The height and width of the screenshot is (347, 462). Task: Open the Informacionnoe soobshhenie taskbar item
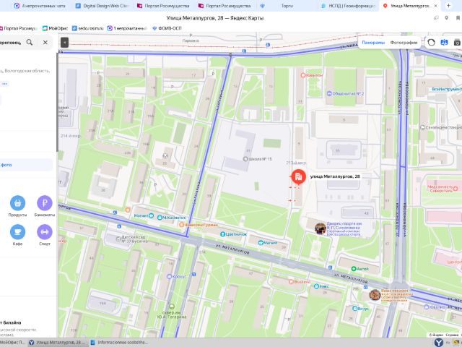(x=119, y=342)
